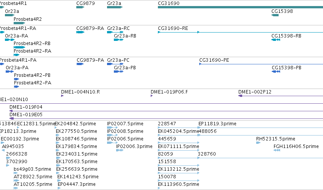
Task: Select the CG15398 gene arrow
Action: click(275, 15)
